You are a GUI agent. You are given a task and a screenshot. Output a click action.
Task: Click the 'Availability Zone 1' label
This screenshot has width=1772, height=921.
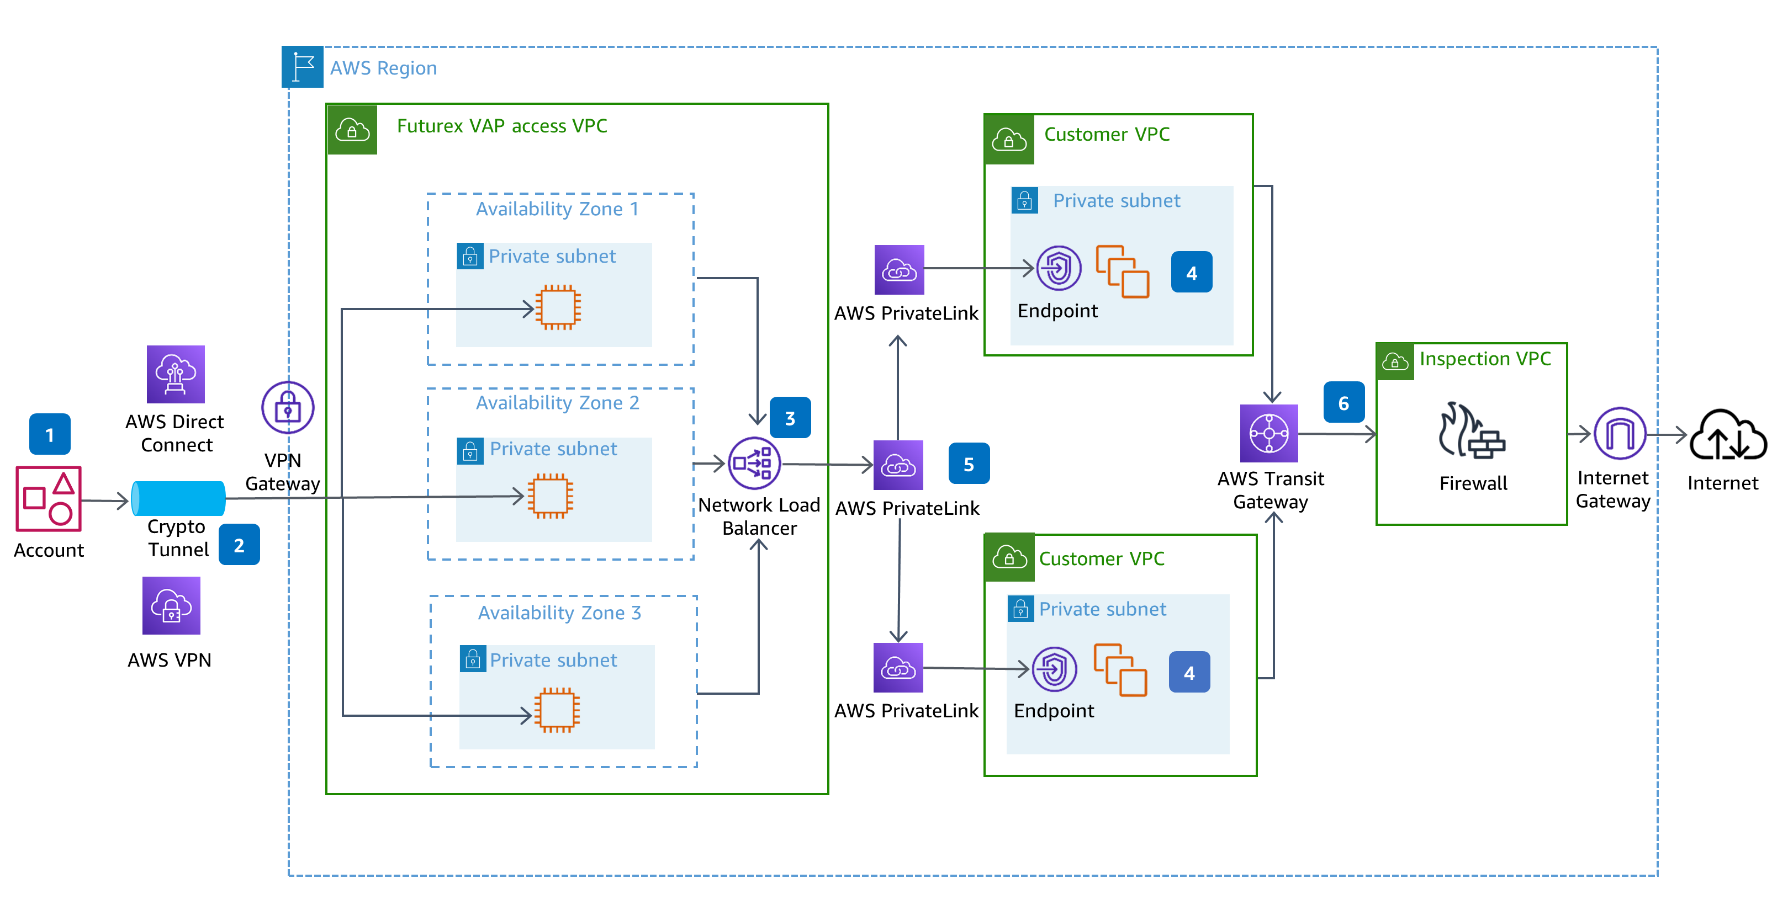coord(557,209)
